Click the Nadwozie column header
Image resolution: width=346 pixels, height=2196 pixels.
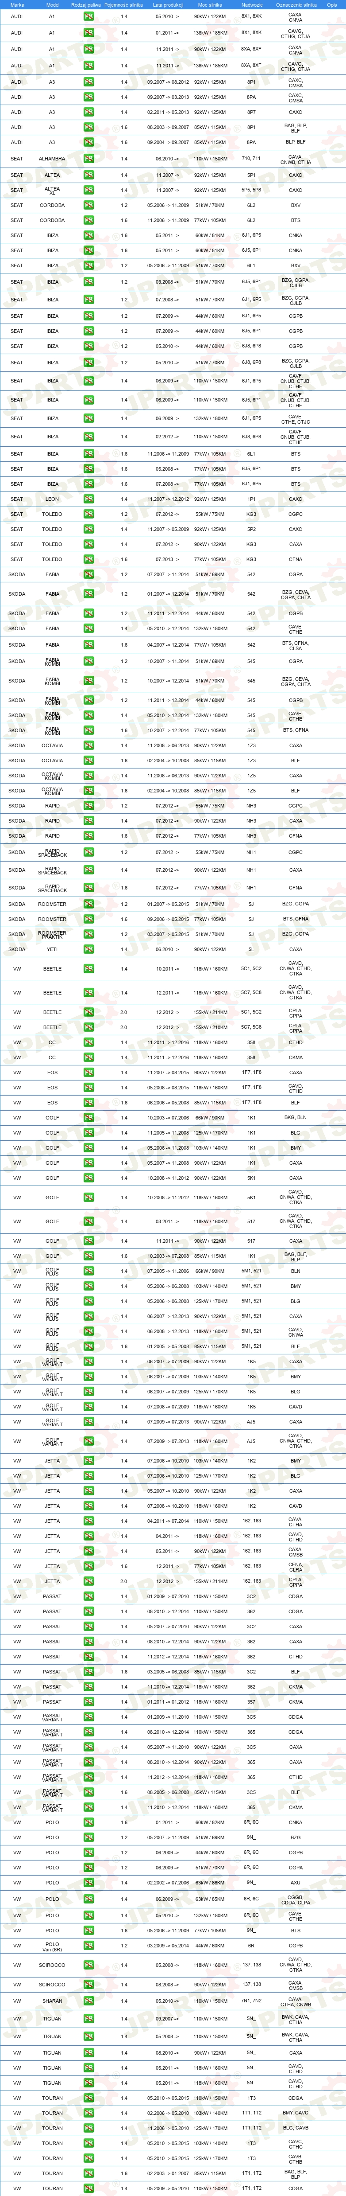click(252, 5)
